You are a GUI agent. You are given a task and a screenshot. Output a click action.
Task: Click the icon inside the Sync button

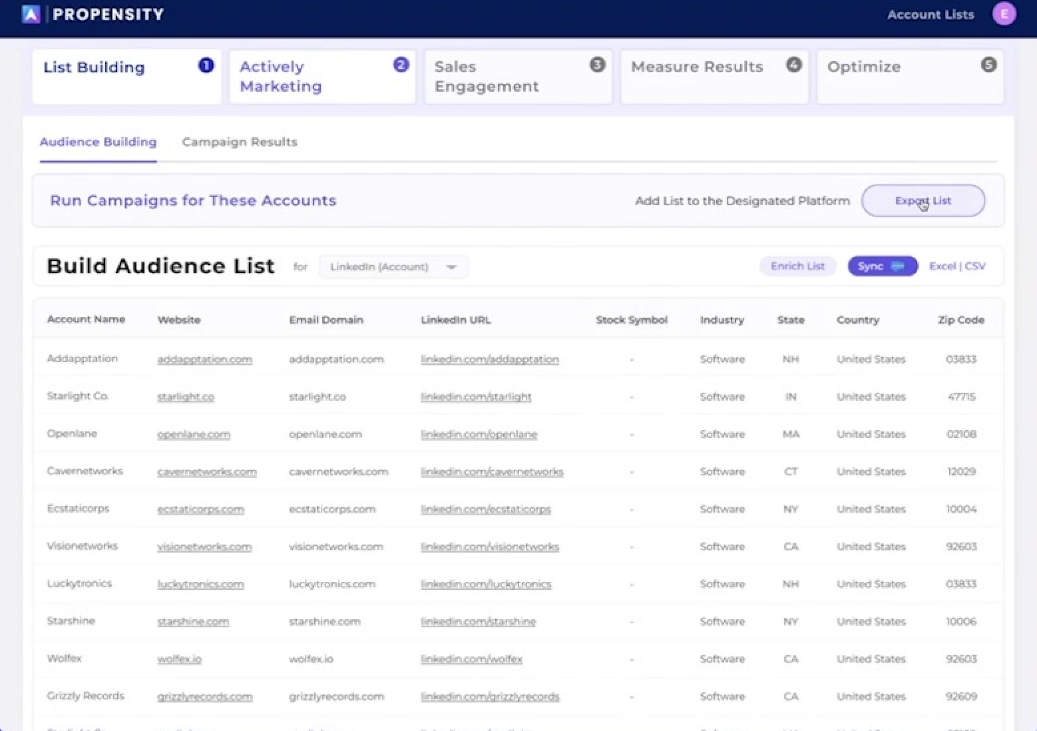click(898, 266)
